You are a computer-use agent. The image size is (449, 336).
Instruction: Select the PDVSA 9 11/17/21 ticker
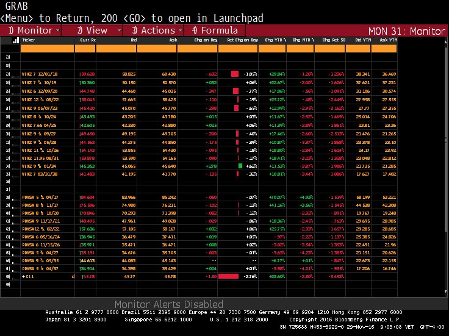pyautogui.click(x=41, y=221)
